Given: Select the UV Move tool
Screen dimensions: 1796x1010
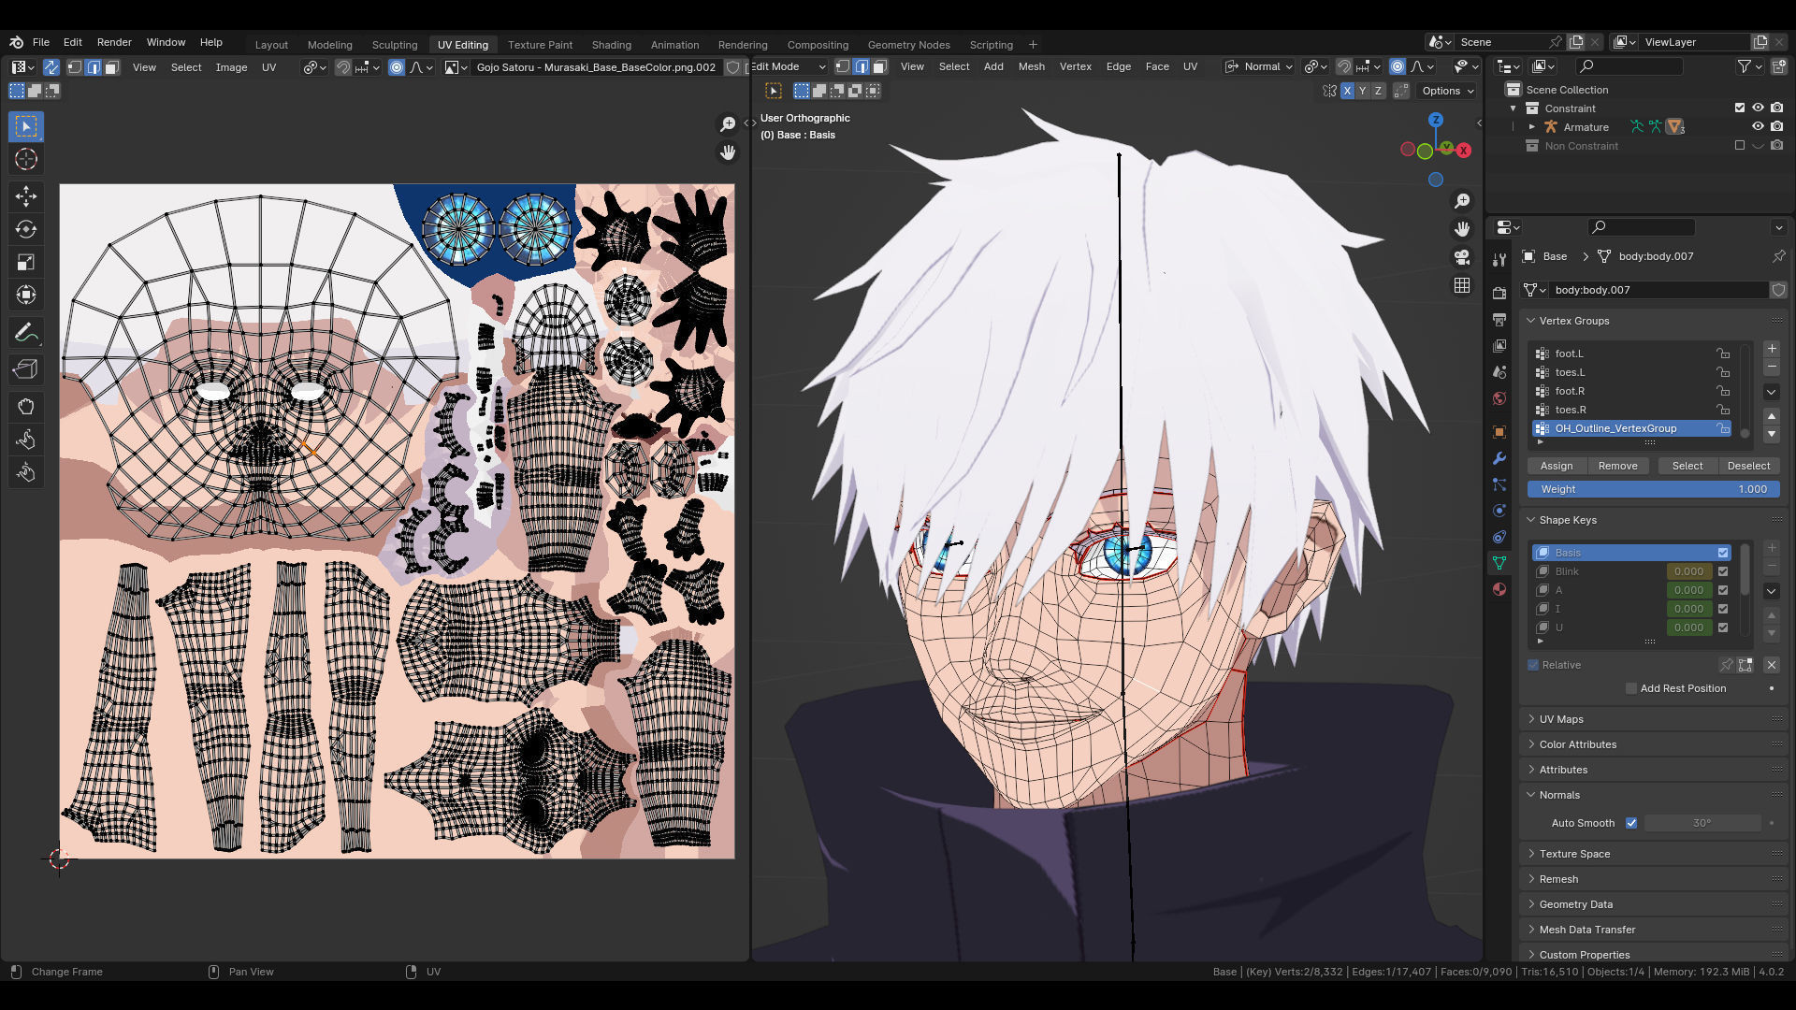Looking at the screenshot, I should 26,195.
